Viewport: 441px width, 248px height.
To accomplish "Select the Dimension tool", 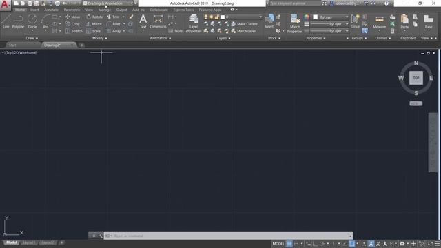I will (x=158, y=21).
